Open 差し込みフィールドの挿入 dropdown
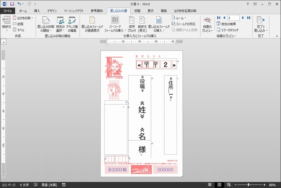This screenshot has width=281, height=188. (x=159, y=24)
